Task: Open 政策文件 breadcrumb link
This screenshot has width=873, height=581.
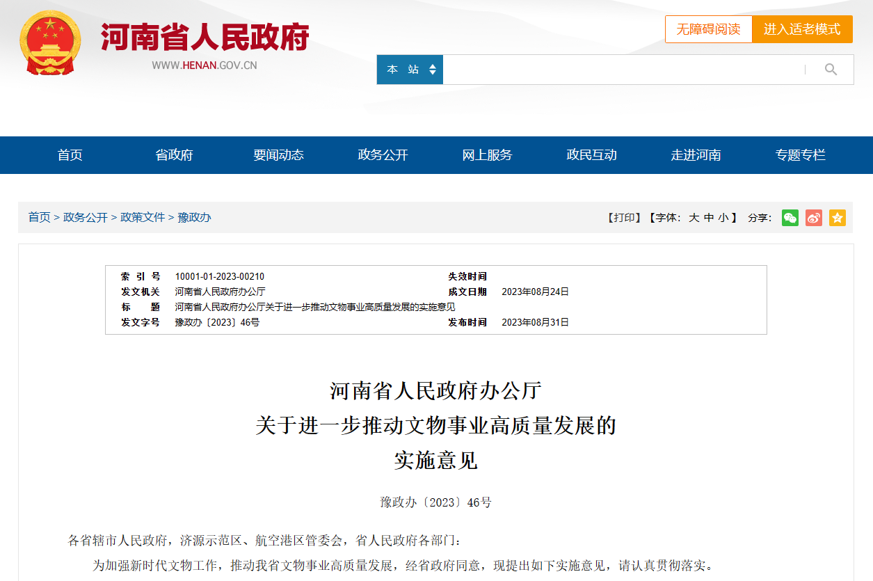Action: tap(143, 217)
